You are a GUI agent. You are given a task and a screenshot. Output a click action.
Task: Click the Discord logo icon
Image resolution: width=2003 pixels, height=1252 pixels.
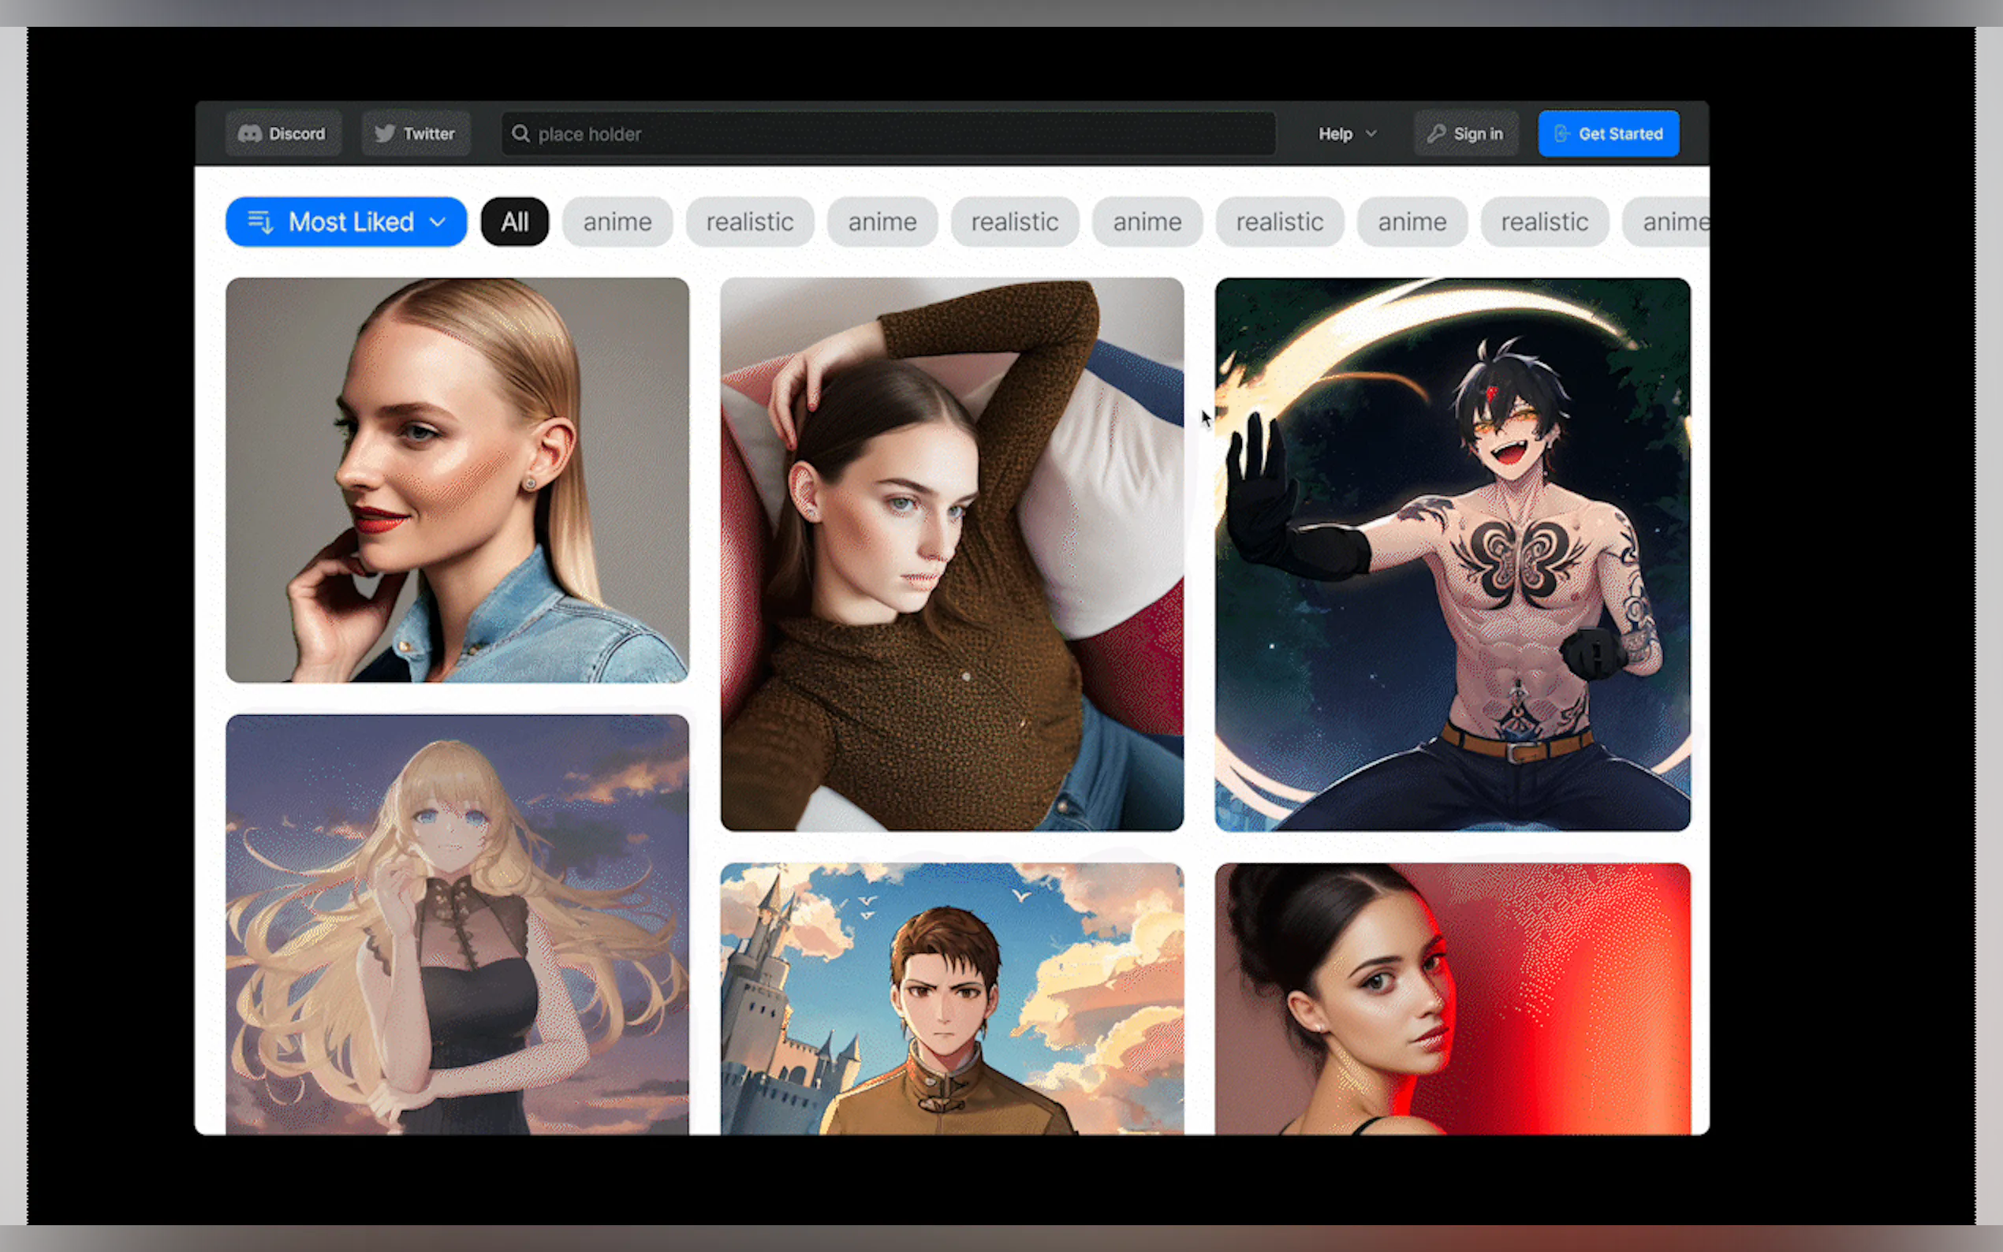pyautogui.click(x=249, y=134)
